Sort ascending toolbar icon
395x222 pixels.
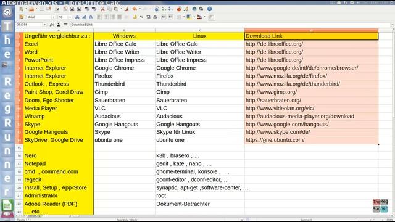[164, 9]
